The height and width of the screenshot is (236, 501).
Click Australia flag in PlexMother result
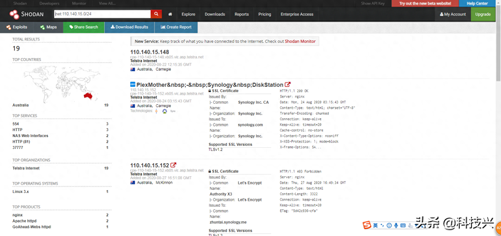point(133,106)
